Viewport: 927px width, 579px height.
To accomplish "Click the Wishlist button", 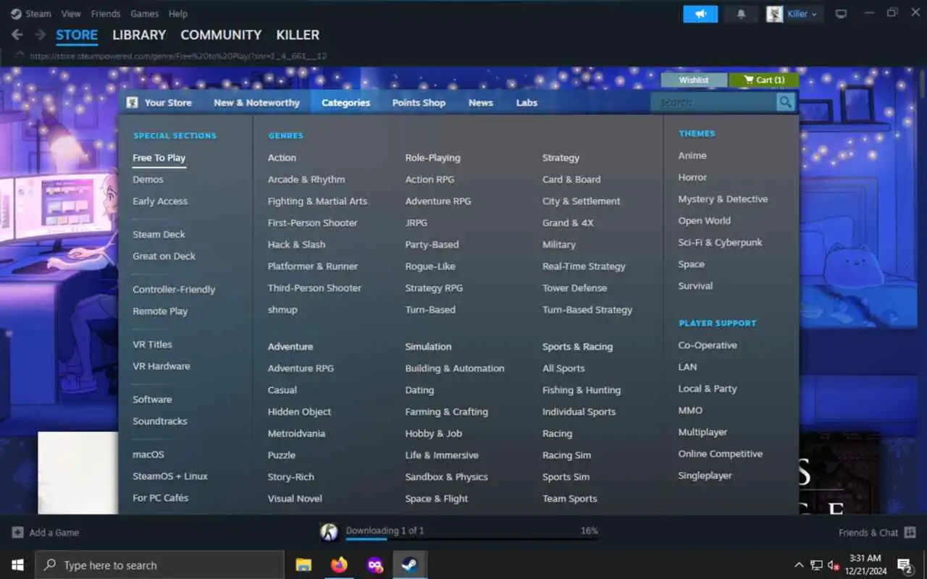I will [x=694, y=80].
